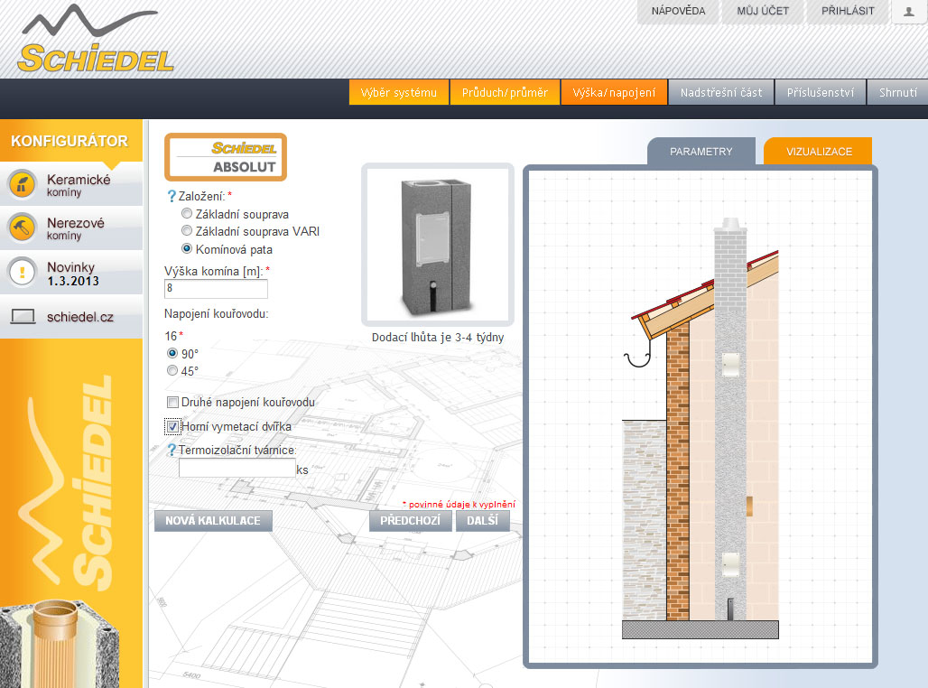Choose the 45° connection angle
The image size is (928, 688).
click(x=172, y=370)
